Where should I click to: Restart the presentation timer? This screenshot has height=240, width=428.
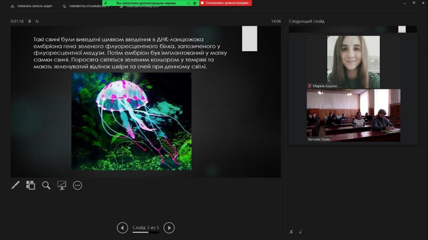click(37, 21)
